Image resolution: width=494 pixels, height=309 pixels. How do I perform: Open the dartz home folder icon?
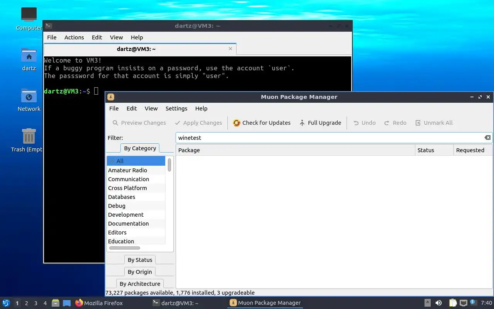[x=29, y=59]
